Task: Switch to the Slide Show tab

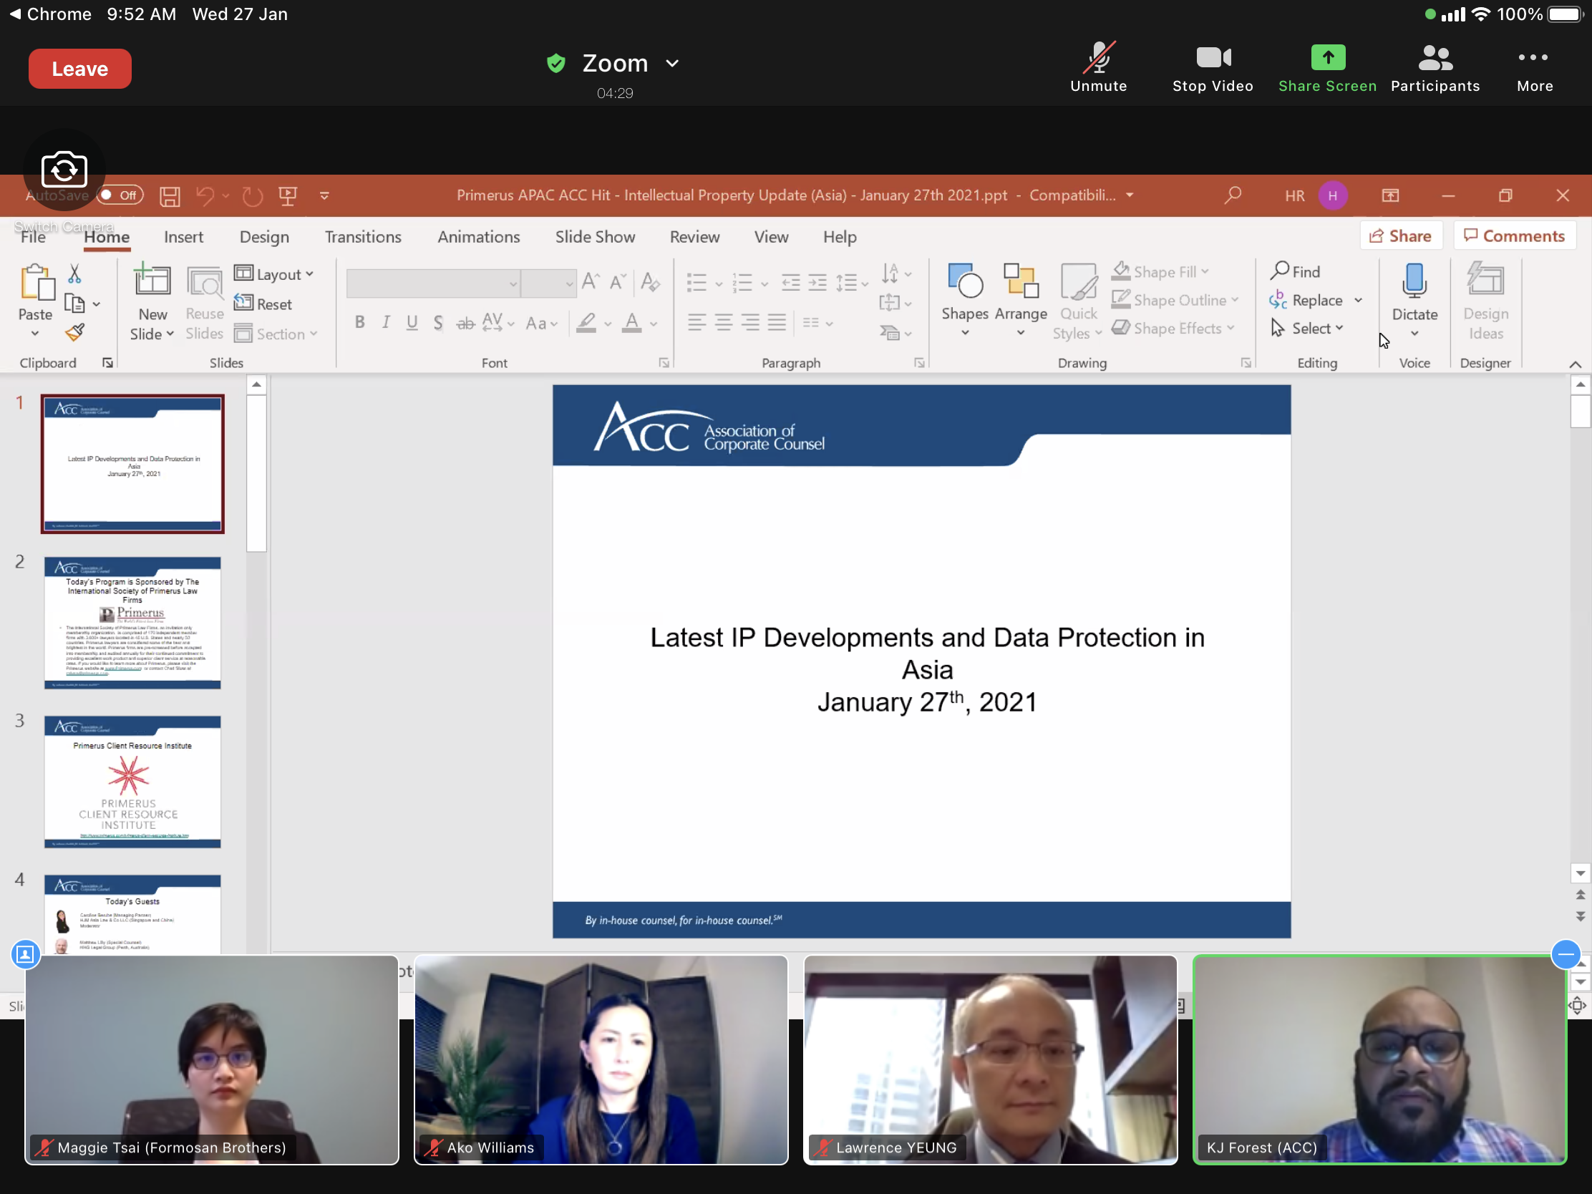Action: [595, 237]
